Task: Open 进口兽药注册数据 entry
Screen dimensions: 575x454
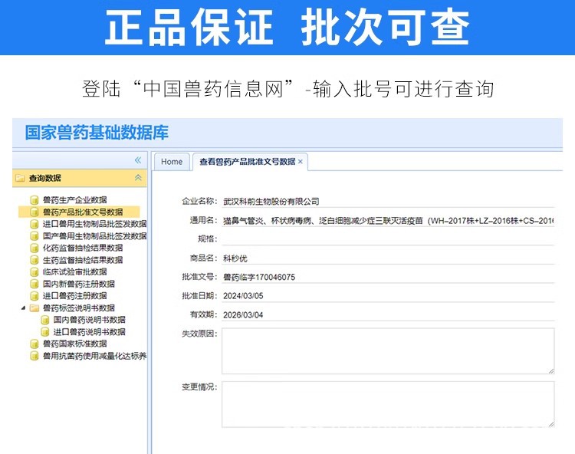Action: click(x=75, y=295)
